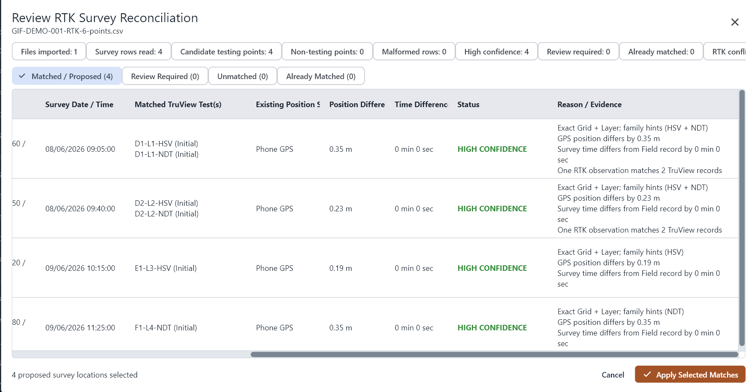Click the horizontal table scrollbar thumb
Viewport: 753px width, 392px height.
click(x=494, y=354)
